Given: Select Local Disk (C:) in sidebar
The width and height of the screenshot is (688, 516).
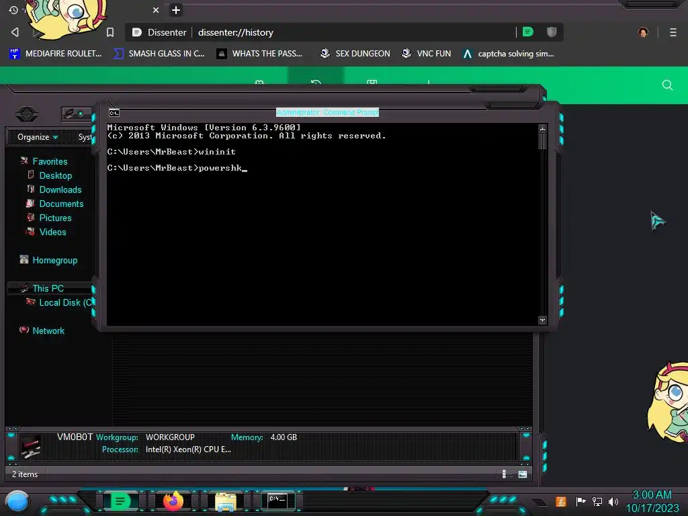Looking at the screenshot, I should pos(65,302).
